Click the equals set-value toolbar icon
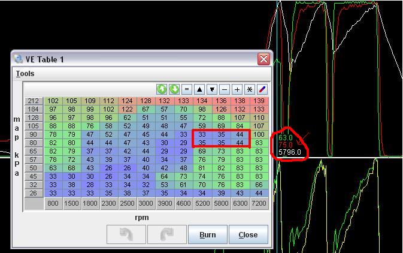The image size is (403, 253). pos(187,89)
